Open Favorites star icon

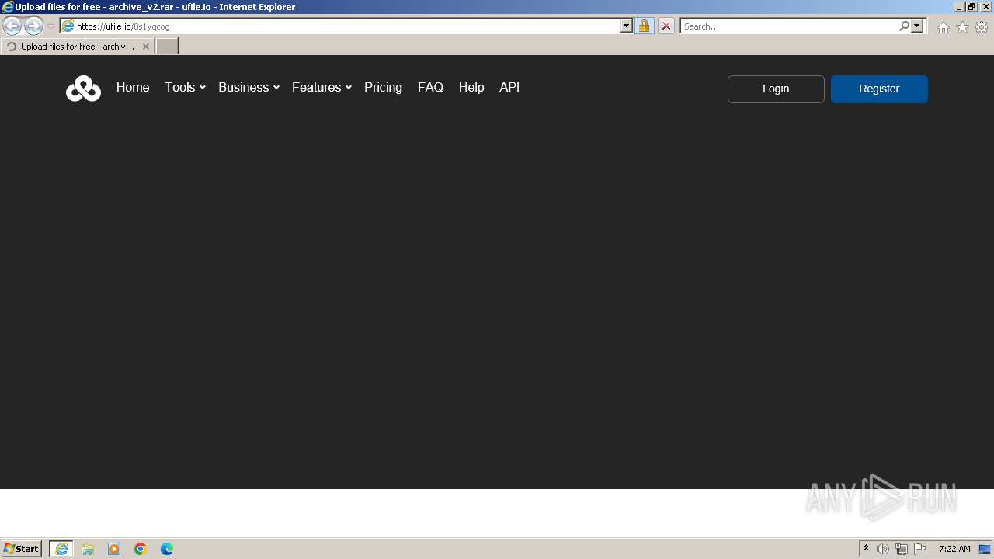pyautogui.click(x=962, y=27)
